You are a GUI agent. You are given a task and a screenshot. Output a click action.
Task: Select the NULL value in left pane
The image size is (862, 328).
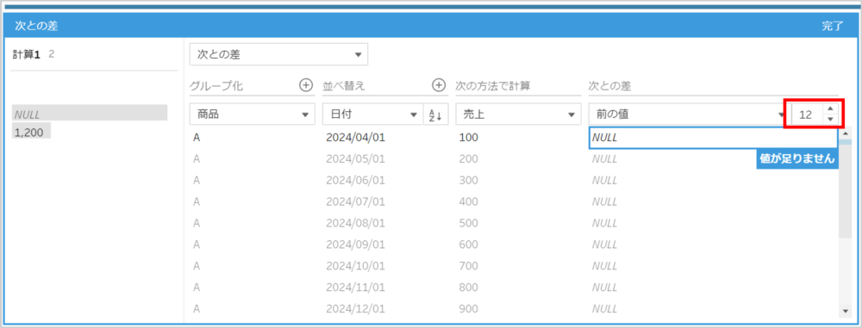click(90, 114)
